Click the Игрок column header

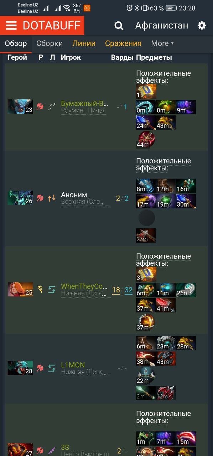click(x=71, y=57)
